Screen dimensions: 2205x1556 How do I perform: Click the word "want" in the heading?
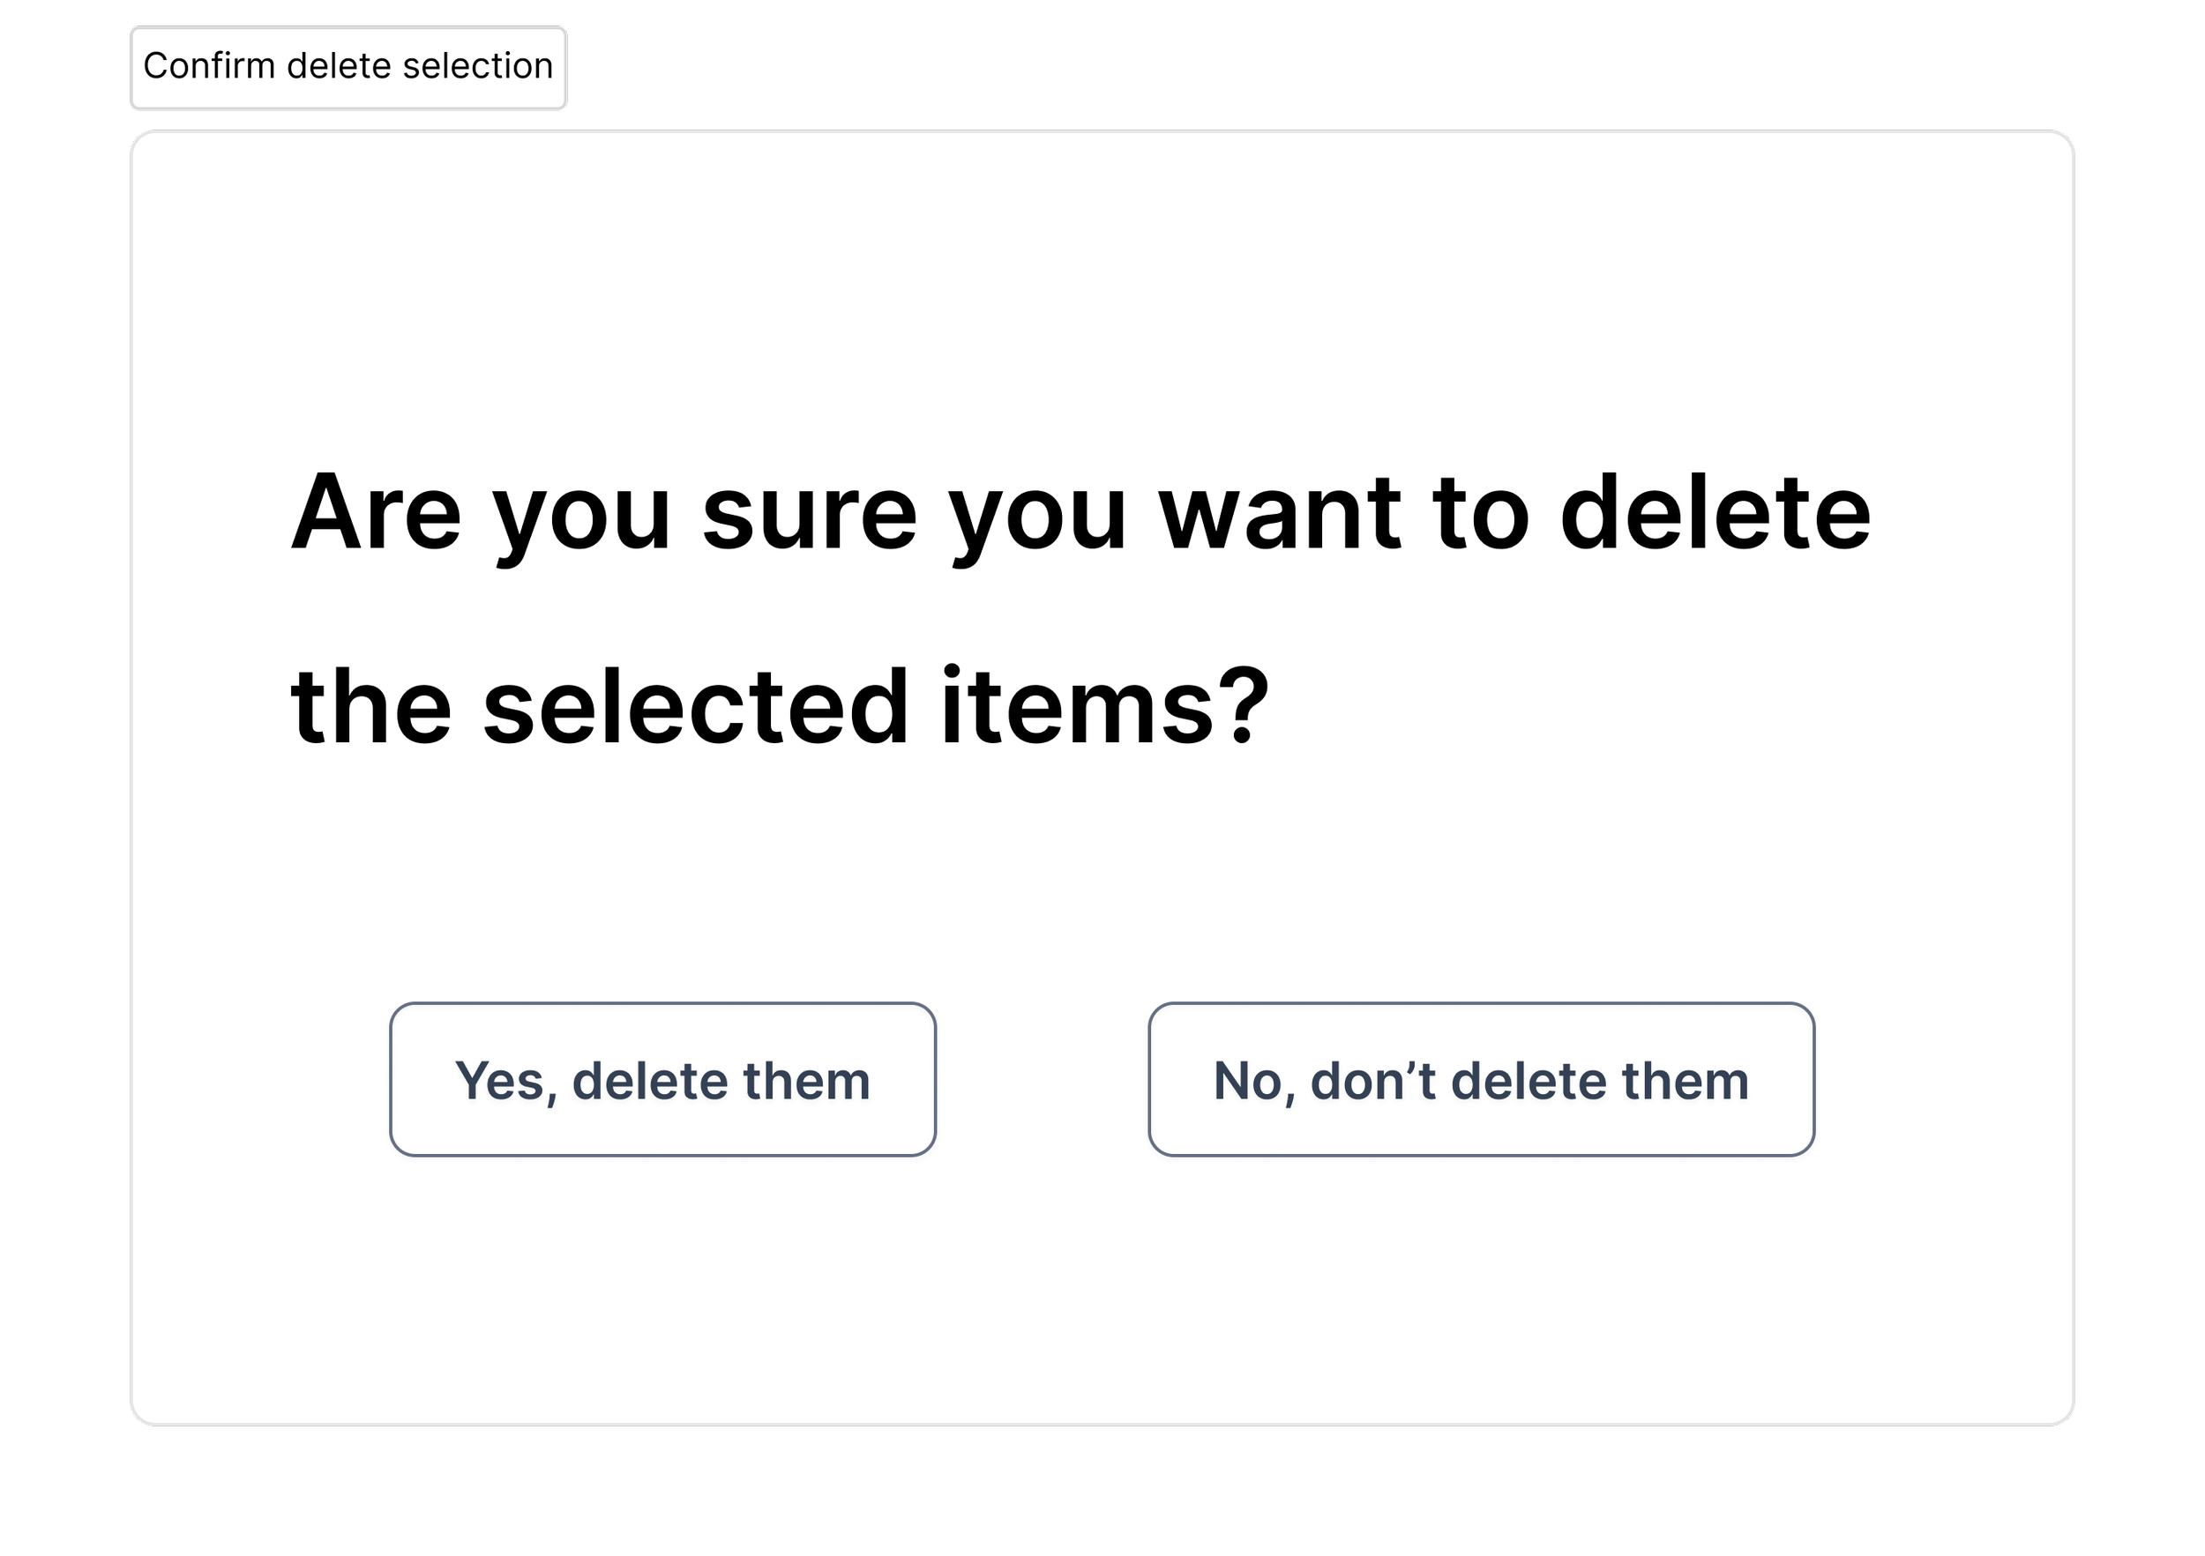pos(1280,517)
